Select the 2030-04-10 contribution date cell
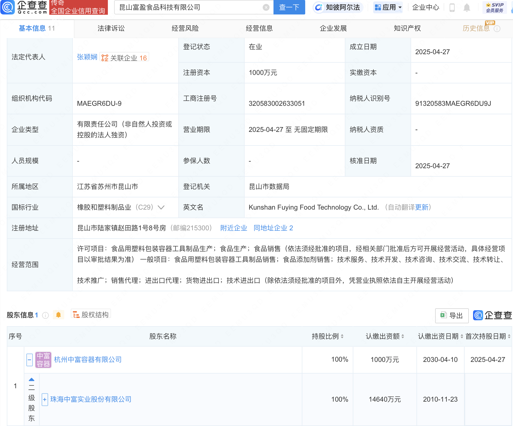Image resolution: width=513 pixels, height=426 pixels. click(x=440, y=360)
